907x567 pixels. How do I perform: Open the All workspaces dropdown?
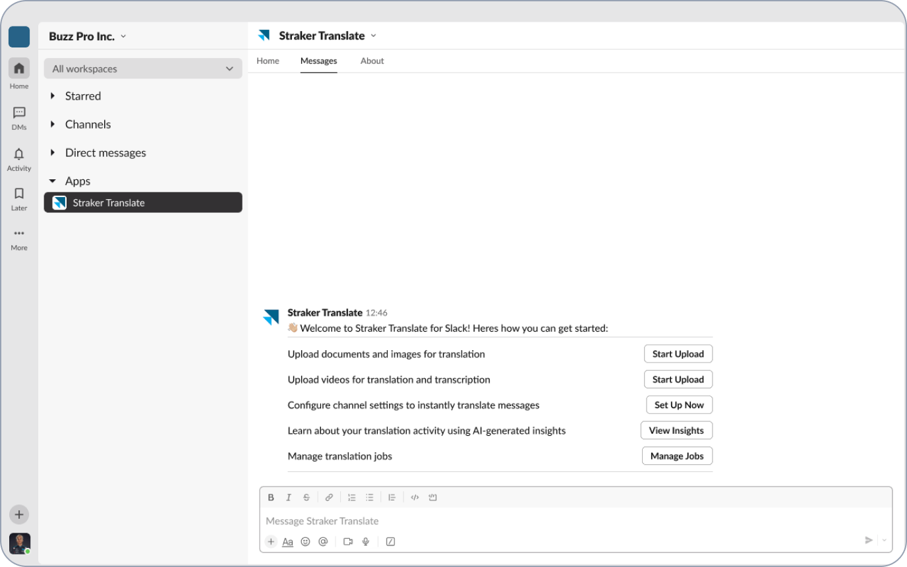(x=143, y=69)
